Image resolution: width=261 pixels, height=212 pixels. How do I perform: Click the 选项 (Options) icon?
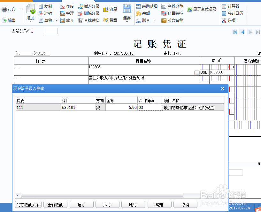click(x=232, y=20)
